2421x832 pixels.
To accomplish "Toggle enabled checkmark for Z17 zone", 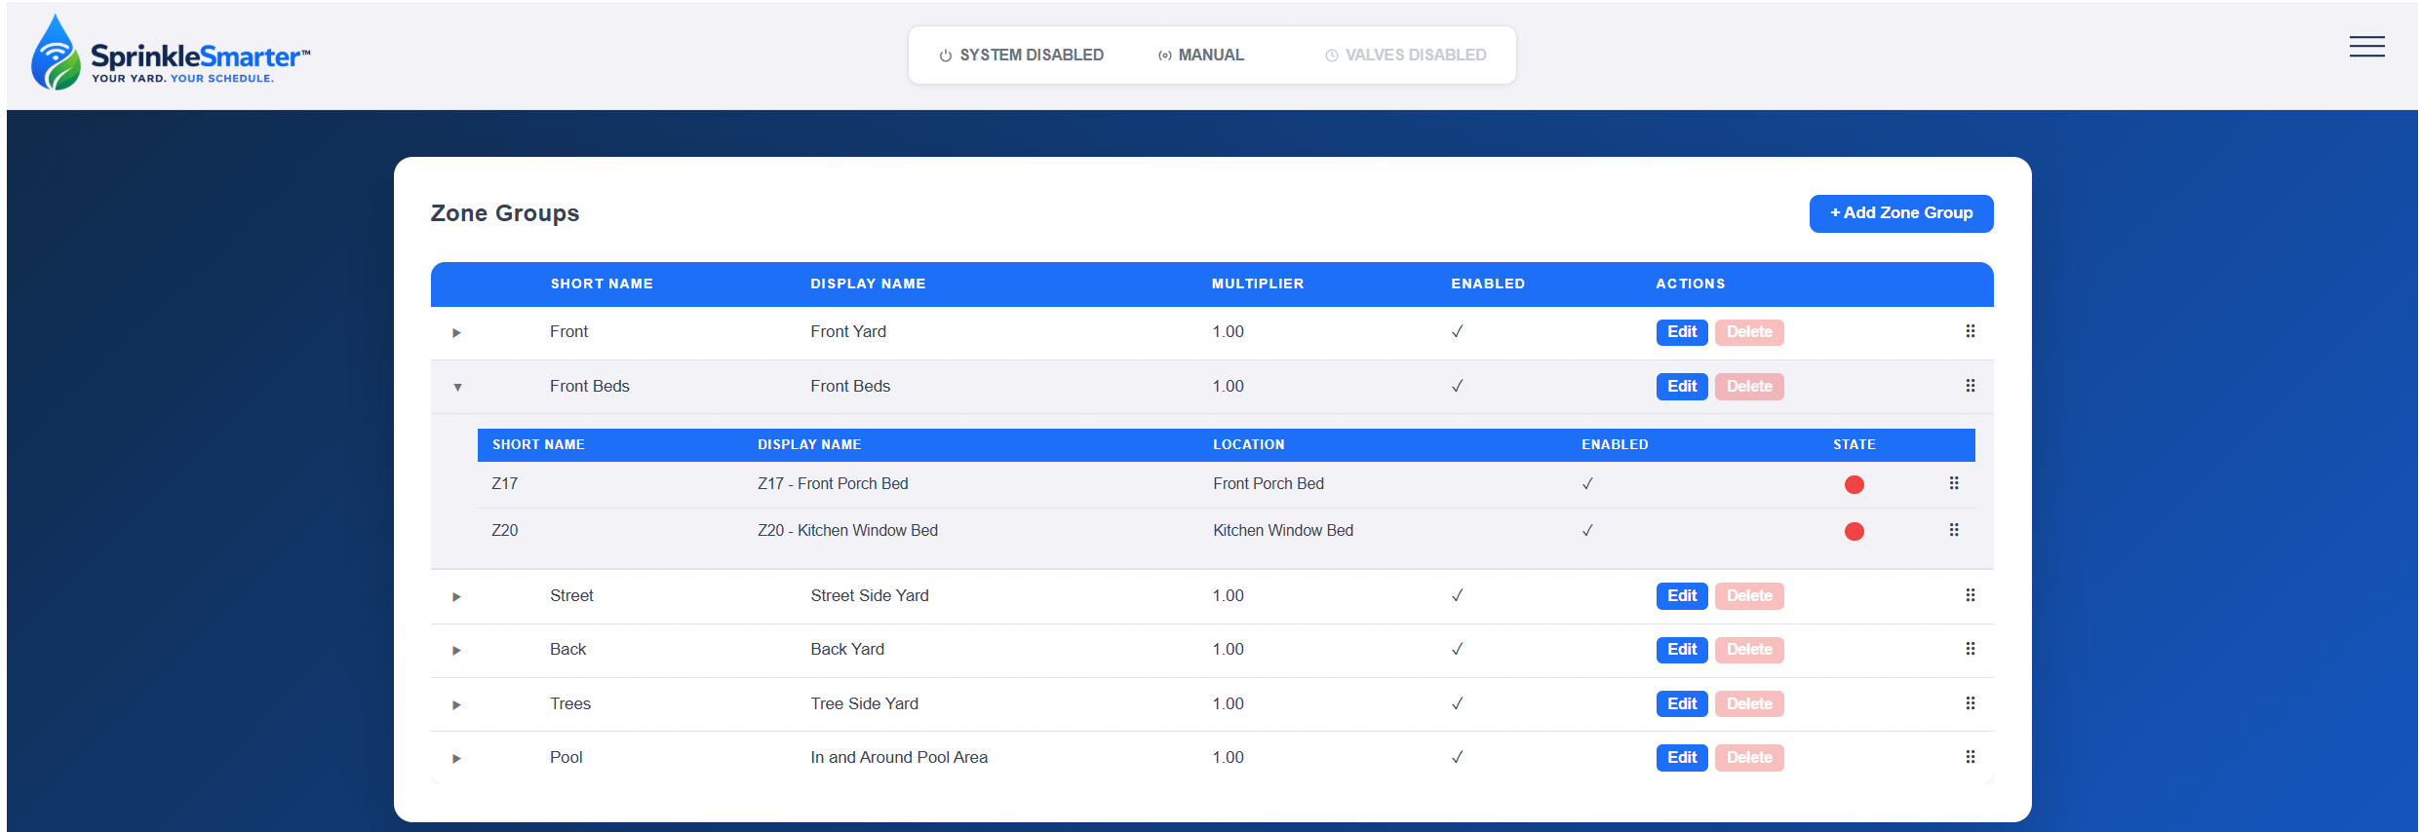I will coord(1587,483).
